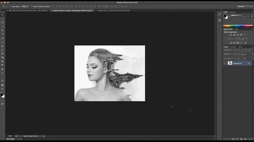Open the layer filter Kind dropdown
The width and height of the screenshot is (254, 142).
[x=228, y=50]
